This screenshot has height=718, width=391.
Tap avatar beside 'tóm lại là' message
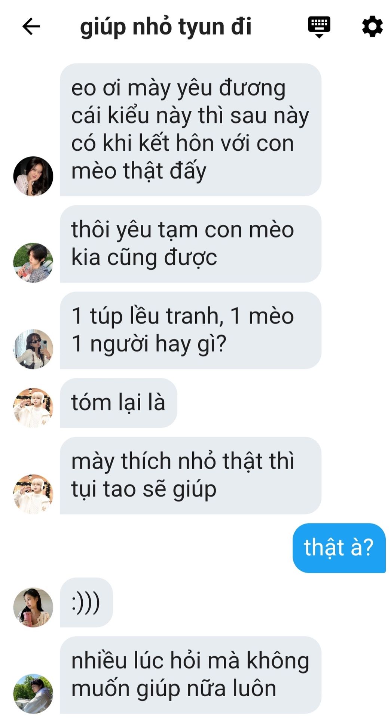point(33,408)
